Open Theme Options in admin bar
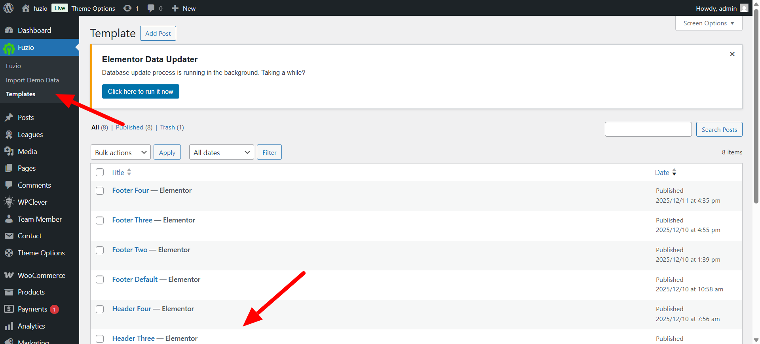Screen dimensions: 760x344 (93, 8)
